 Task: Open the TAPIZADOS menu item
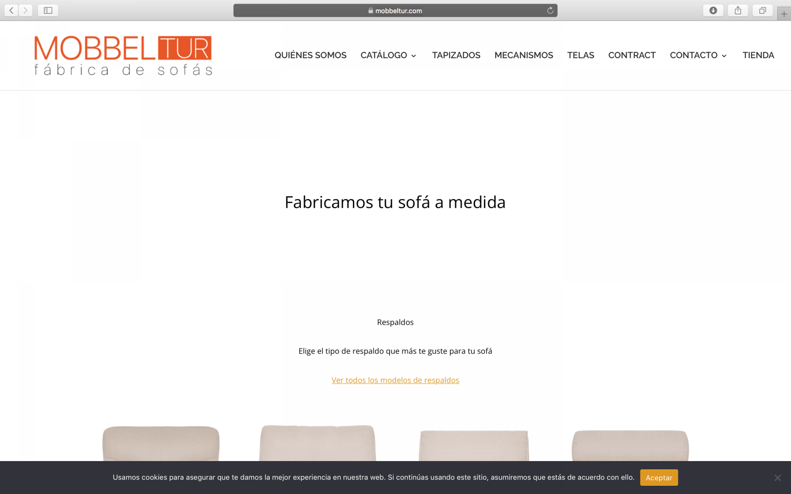tap(456, 55)
